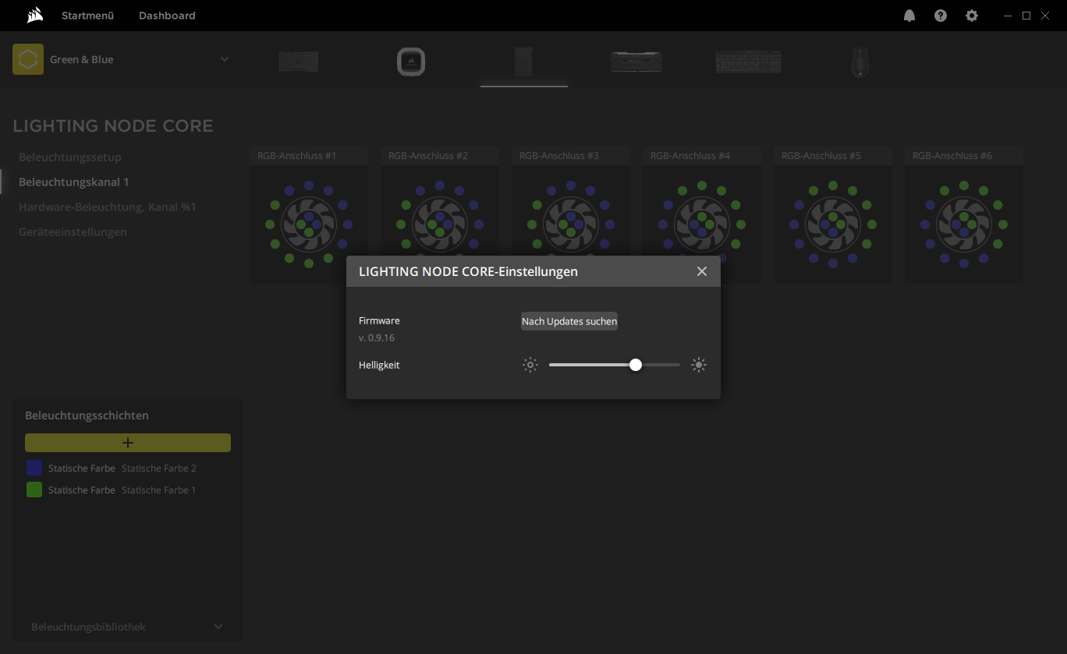
Task: Select fan on RGB-Anschluss #4
Action: coord(702,224)
